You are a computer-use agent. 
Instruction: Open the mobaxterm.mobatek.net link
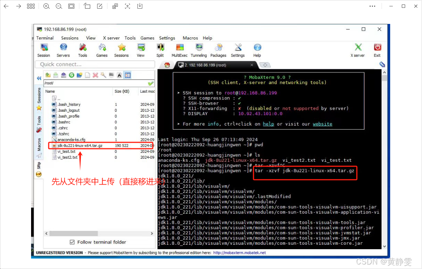239,253
